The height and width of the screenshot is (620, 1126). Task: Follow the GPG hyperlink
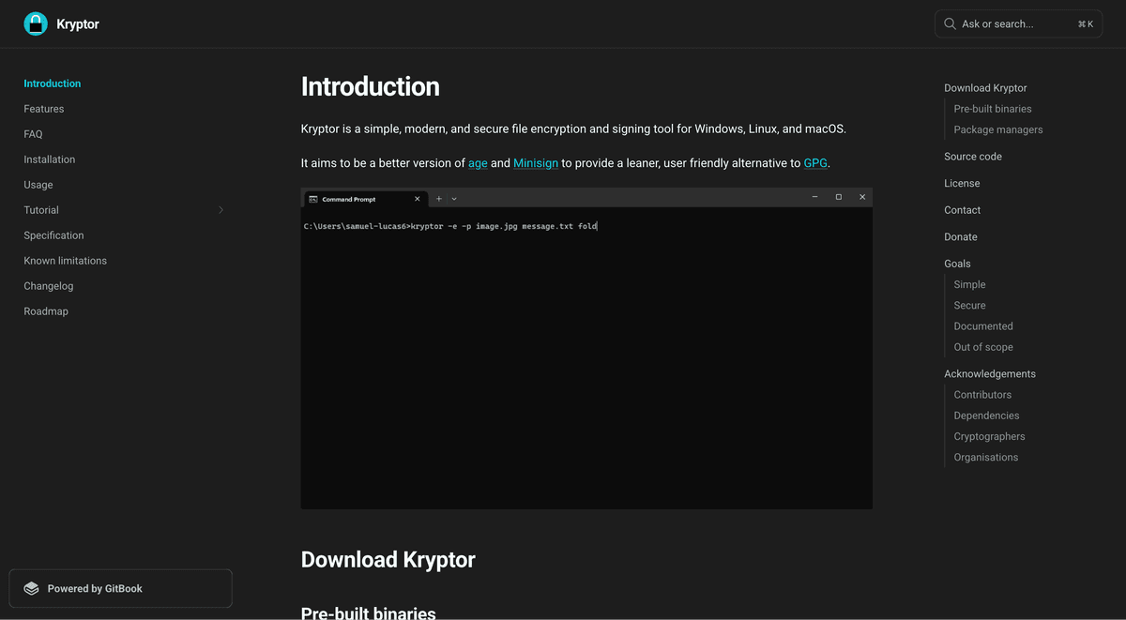tap(815, 163)
